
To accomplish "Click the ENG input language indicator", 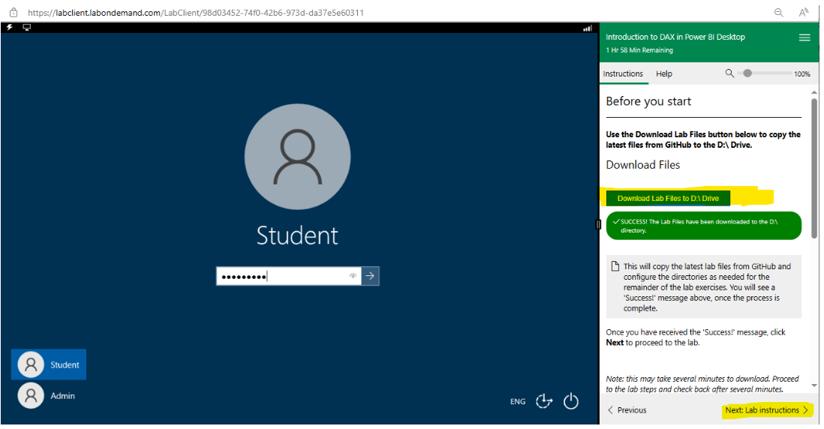I will [518, 402].
